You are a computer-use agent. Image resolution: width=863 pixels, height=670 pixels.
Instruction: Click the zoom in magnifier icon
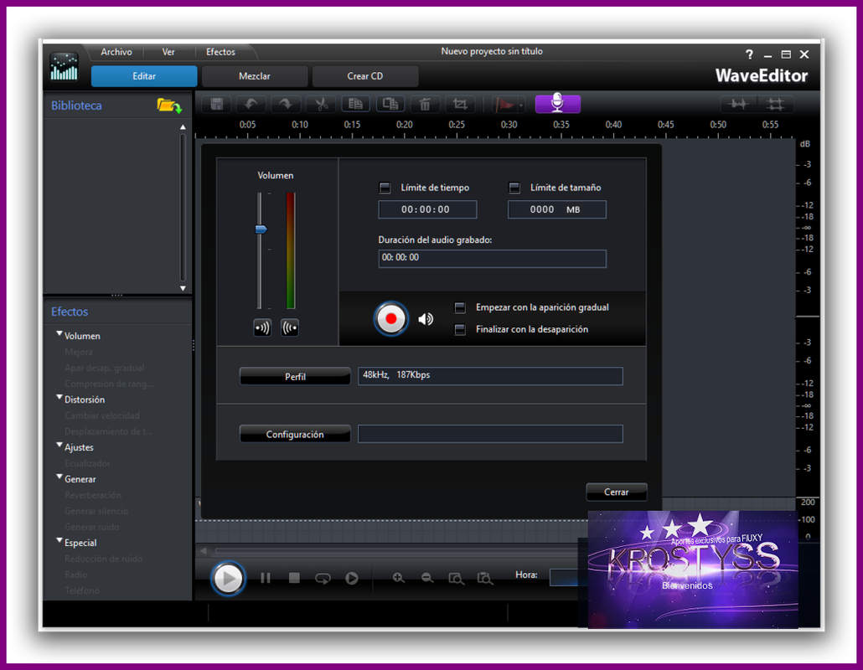click(399, 578)
